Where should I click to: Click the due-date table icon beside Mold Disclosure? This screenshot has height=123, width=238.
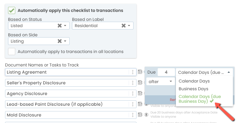[140, 115]
